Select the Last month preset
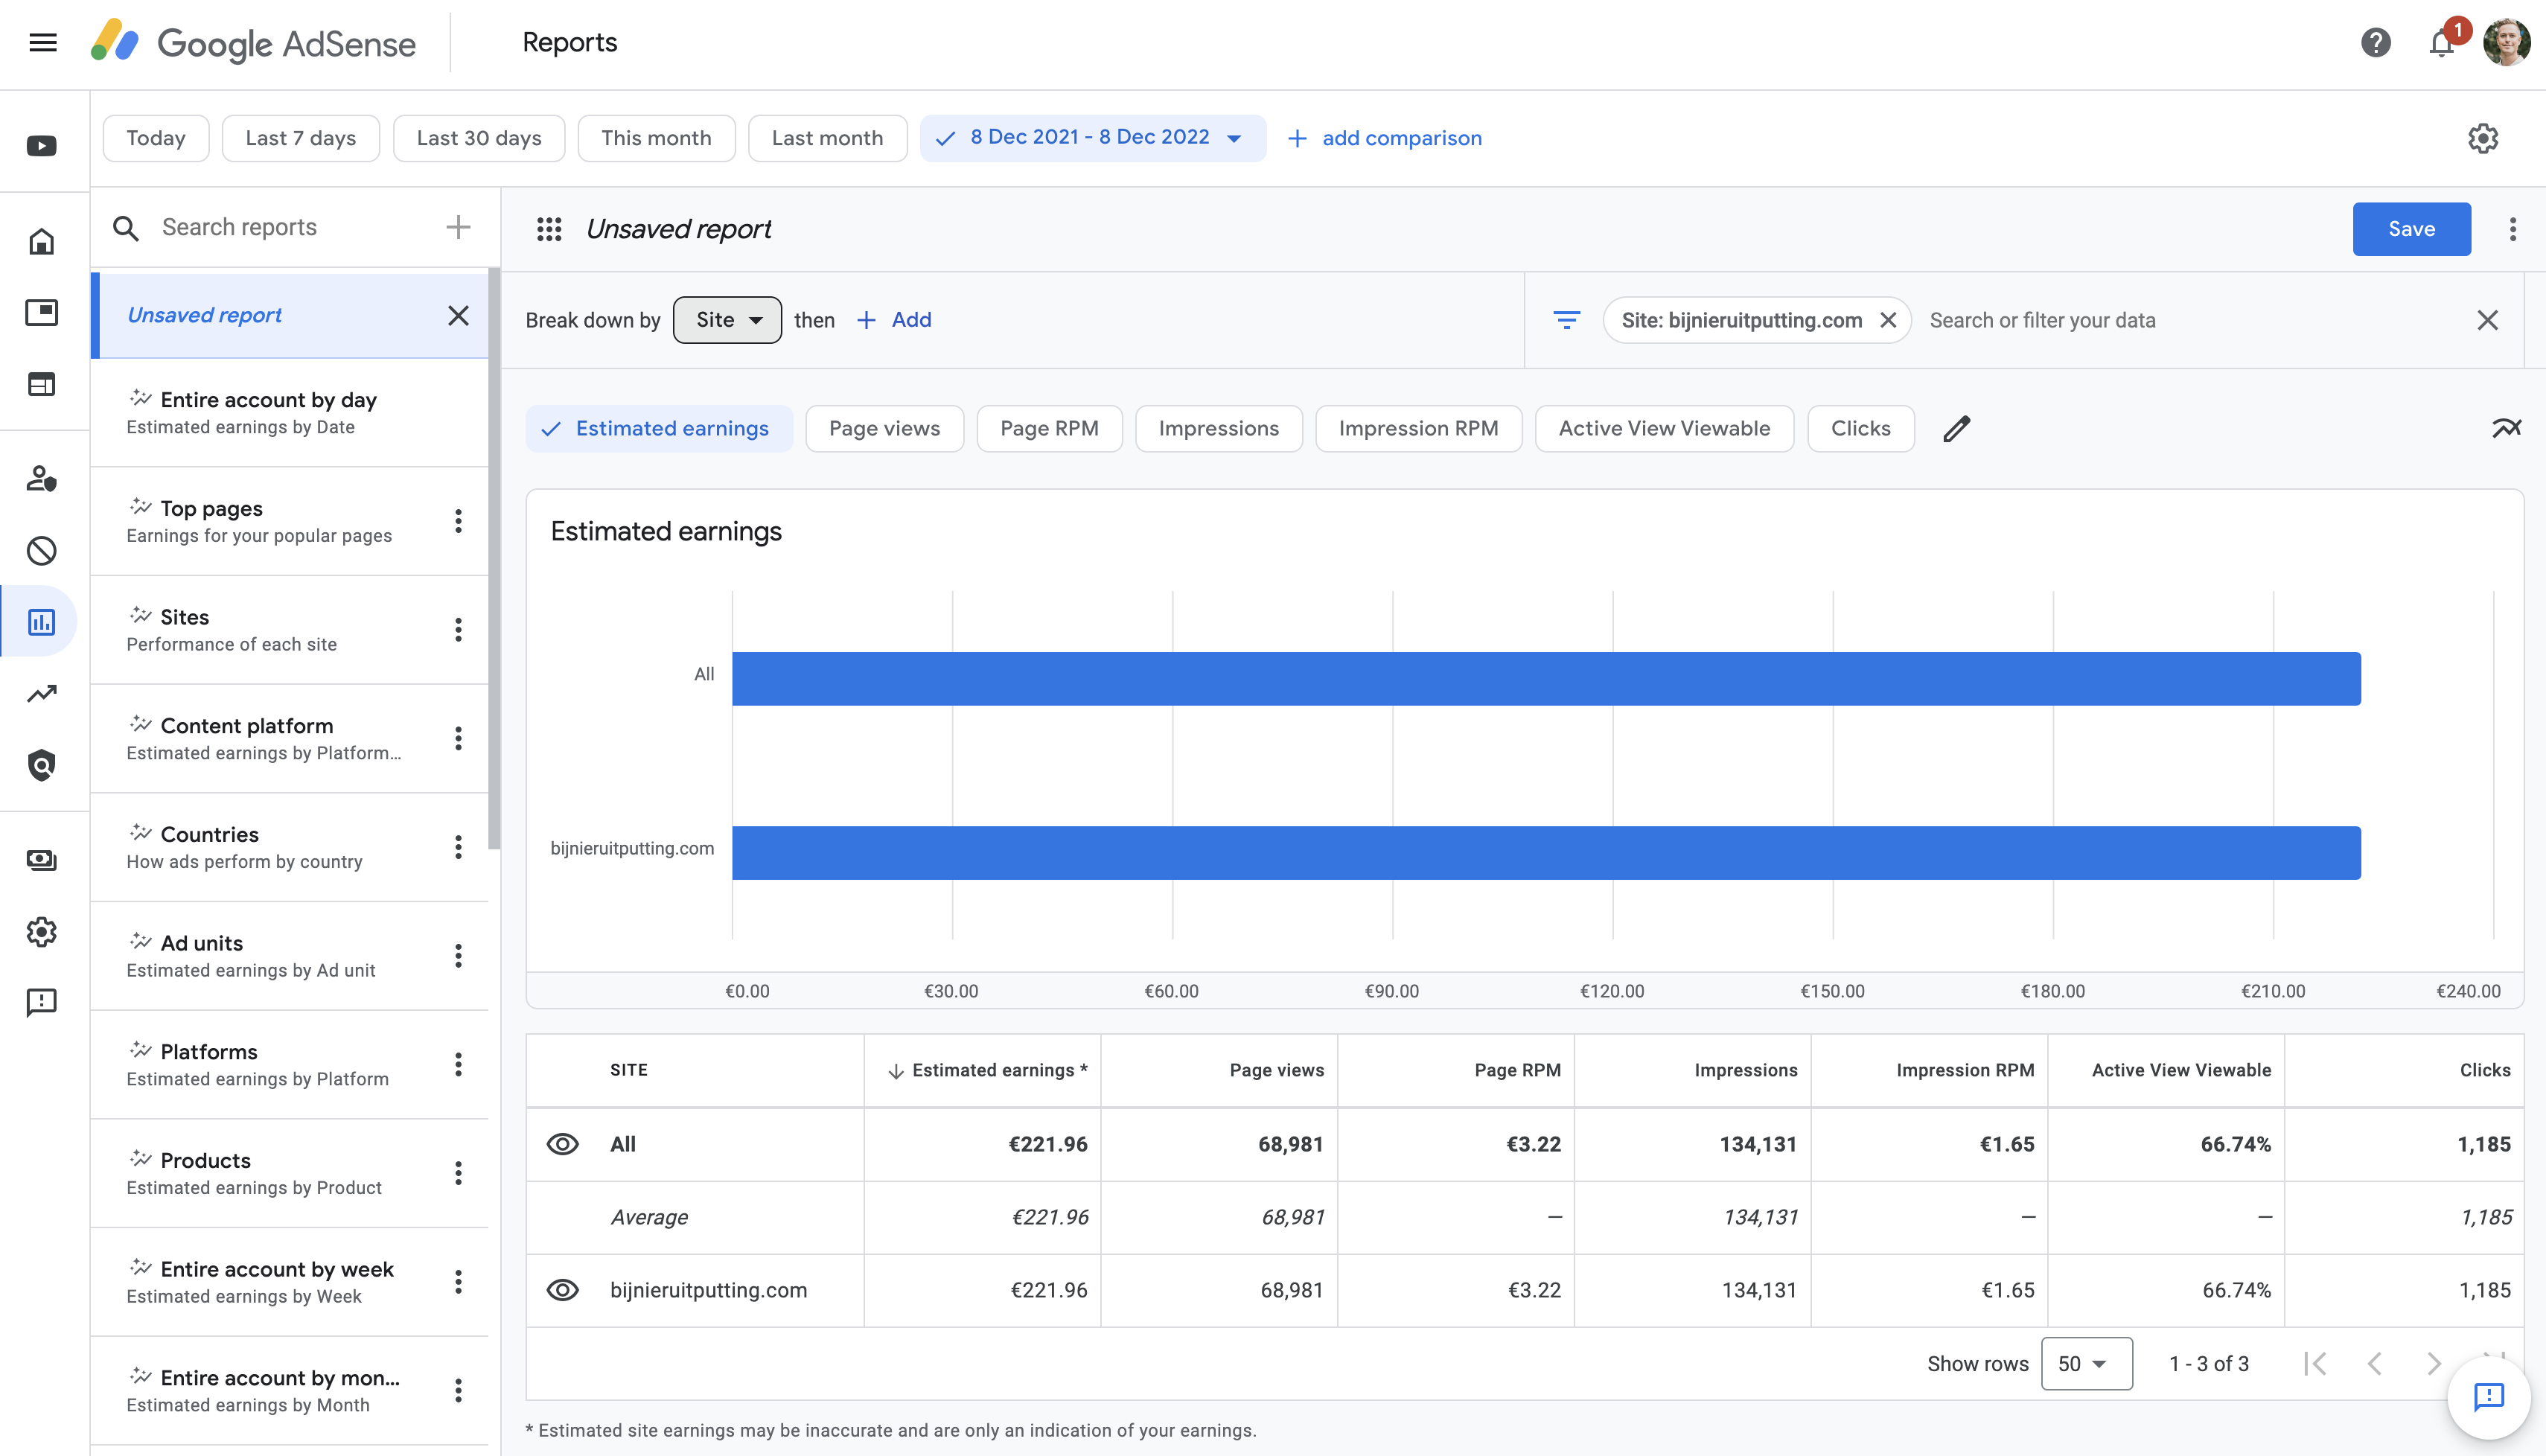 828,138
